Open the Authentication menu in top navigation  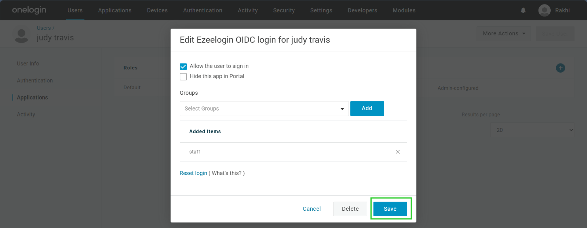(203, 10)
